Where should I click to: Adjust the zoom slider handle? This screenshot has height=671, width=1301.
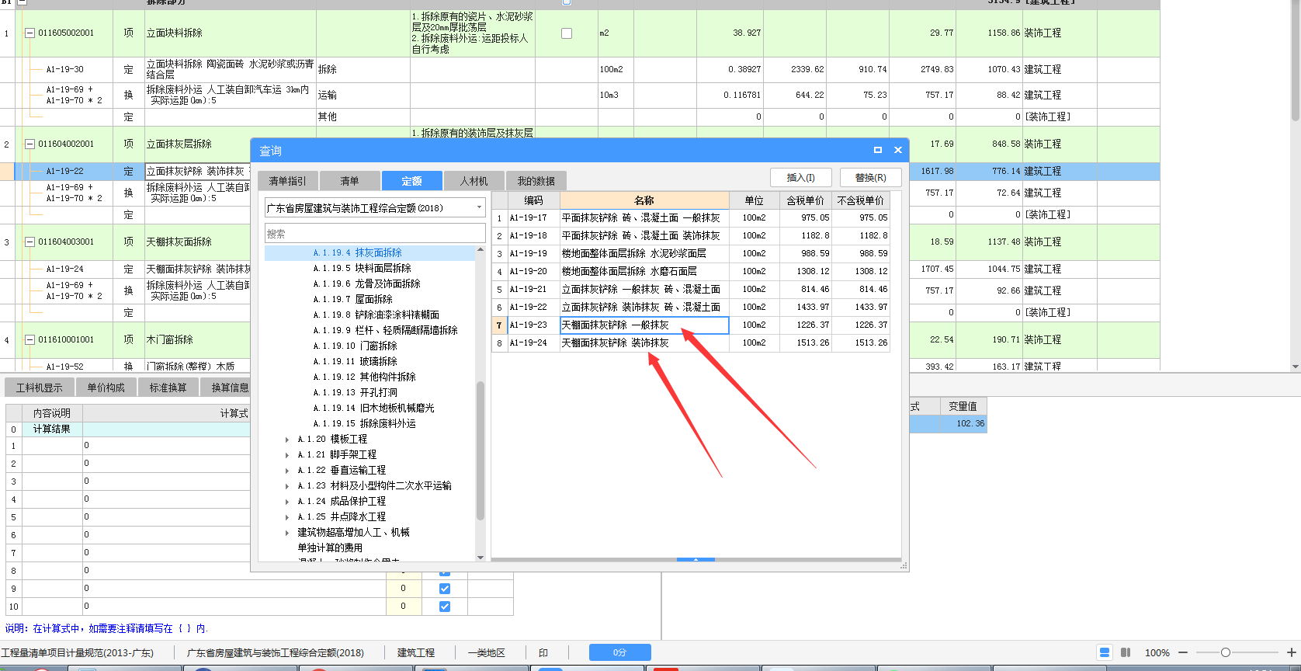pos(1226,652)
